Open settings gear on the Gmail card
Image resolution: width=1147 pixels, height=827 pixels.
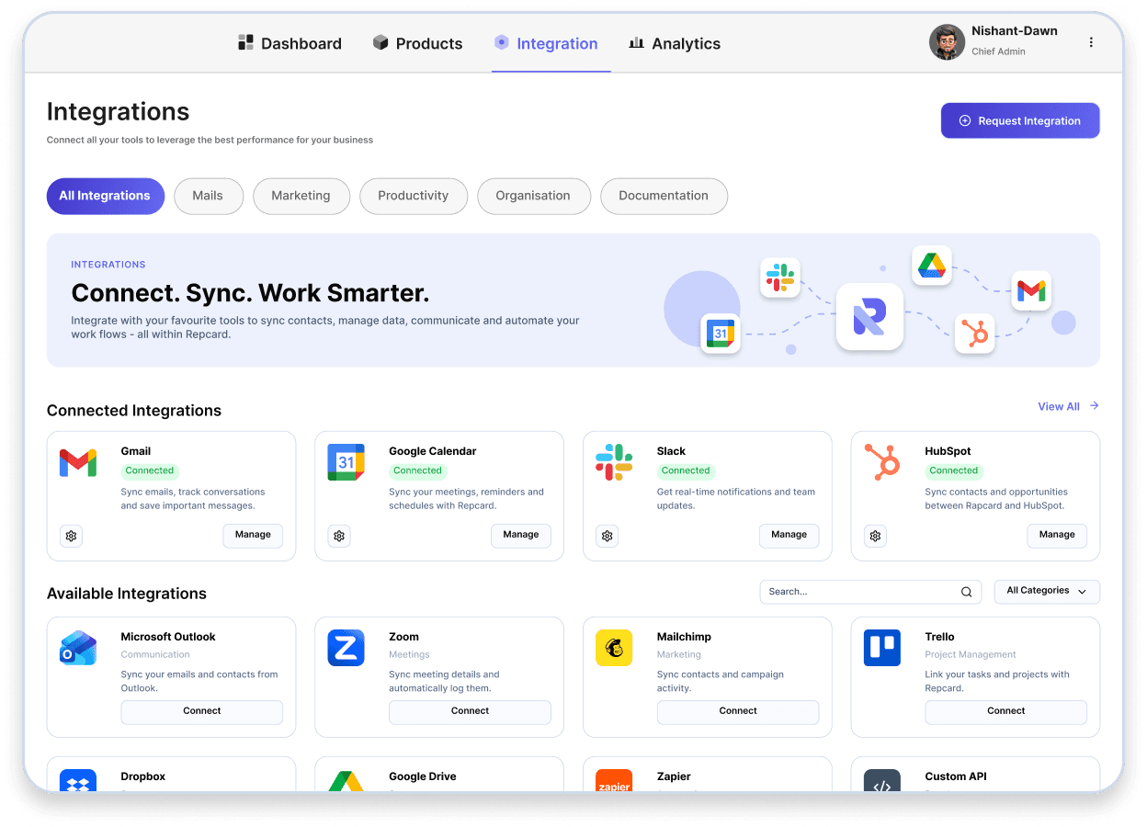pos(72,536)
